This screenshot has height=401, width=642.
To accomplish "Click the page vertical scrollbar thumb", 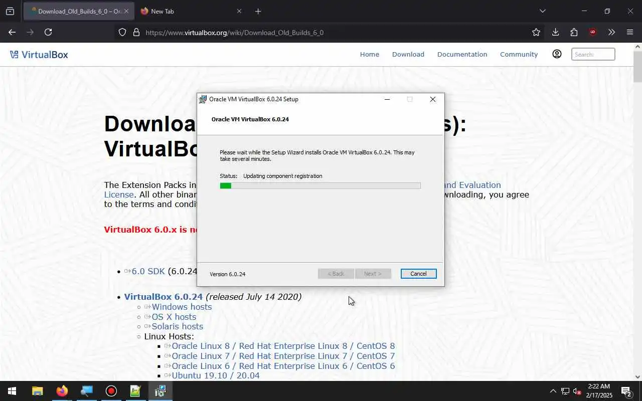I will click(x=637, y=66).
